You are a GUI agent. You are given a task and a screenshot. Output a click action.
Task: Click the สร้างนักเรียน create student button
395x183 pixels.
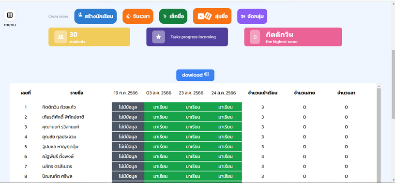click(x=95, y=16)
